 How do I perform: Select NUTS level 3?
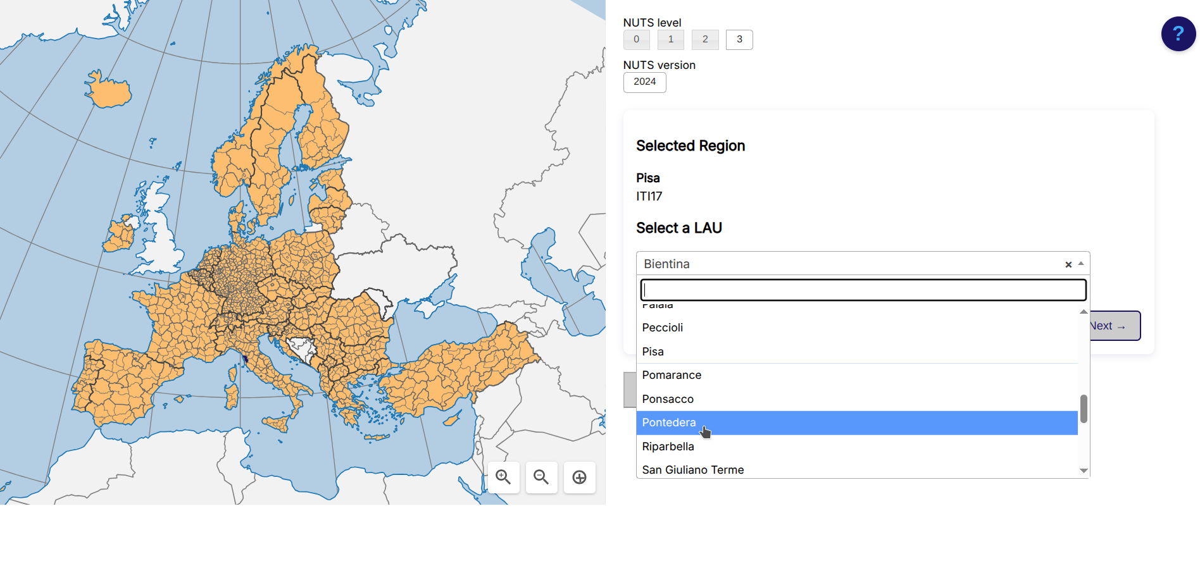(x=739, y=40)
